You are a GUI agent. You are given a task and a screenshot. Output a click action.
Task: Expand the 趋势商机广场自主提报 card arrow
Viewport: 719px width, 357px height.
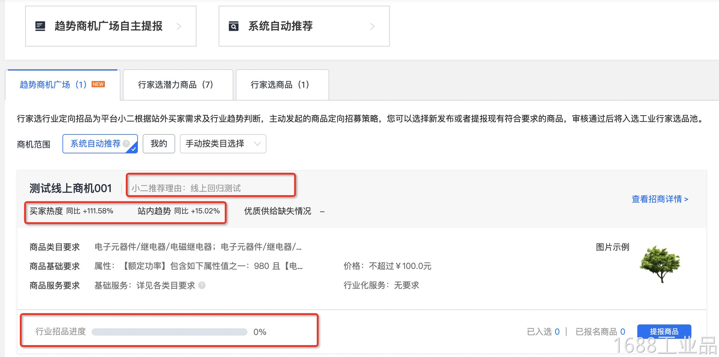179,26
